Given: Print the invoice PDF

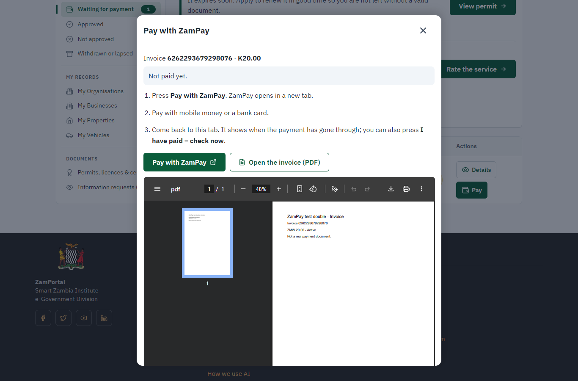Looking at the screenshot, I should coord(406,189).
